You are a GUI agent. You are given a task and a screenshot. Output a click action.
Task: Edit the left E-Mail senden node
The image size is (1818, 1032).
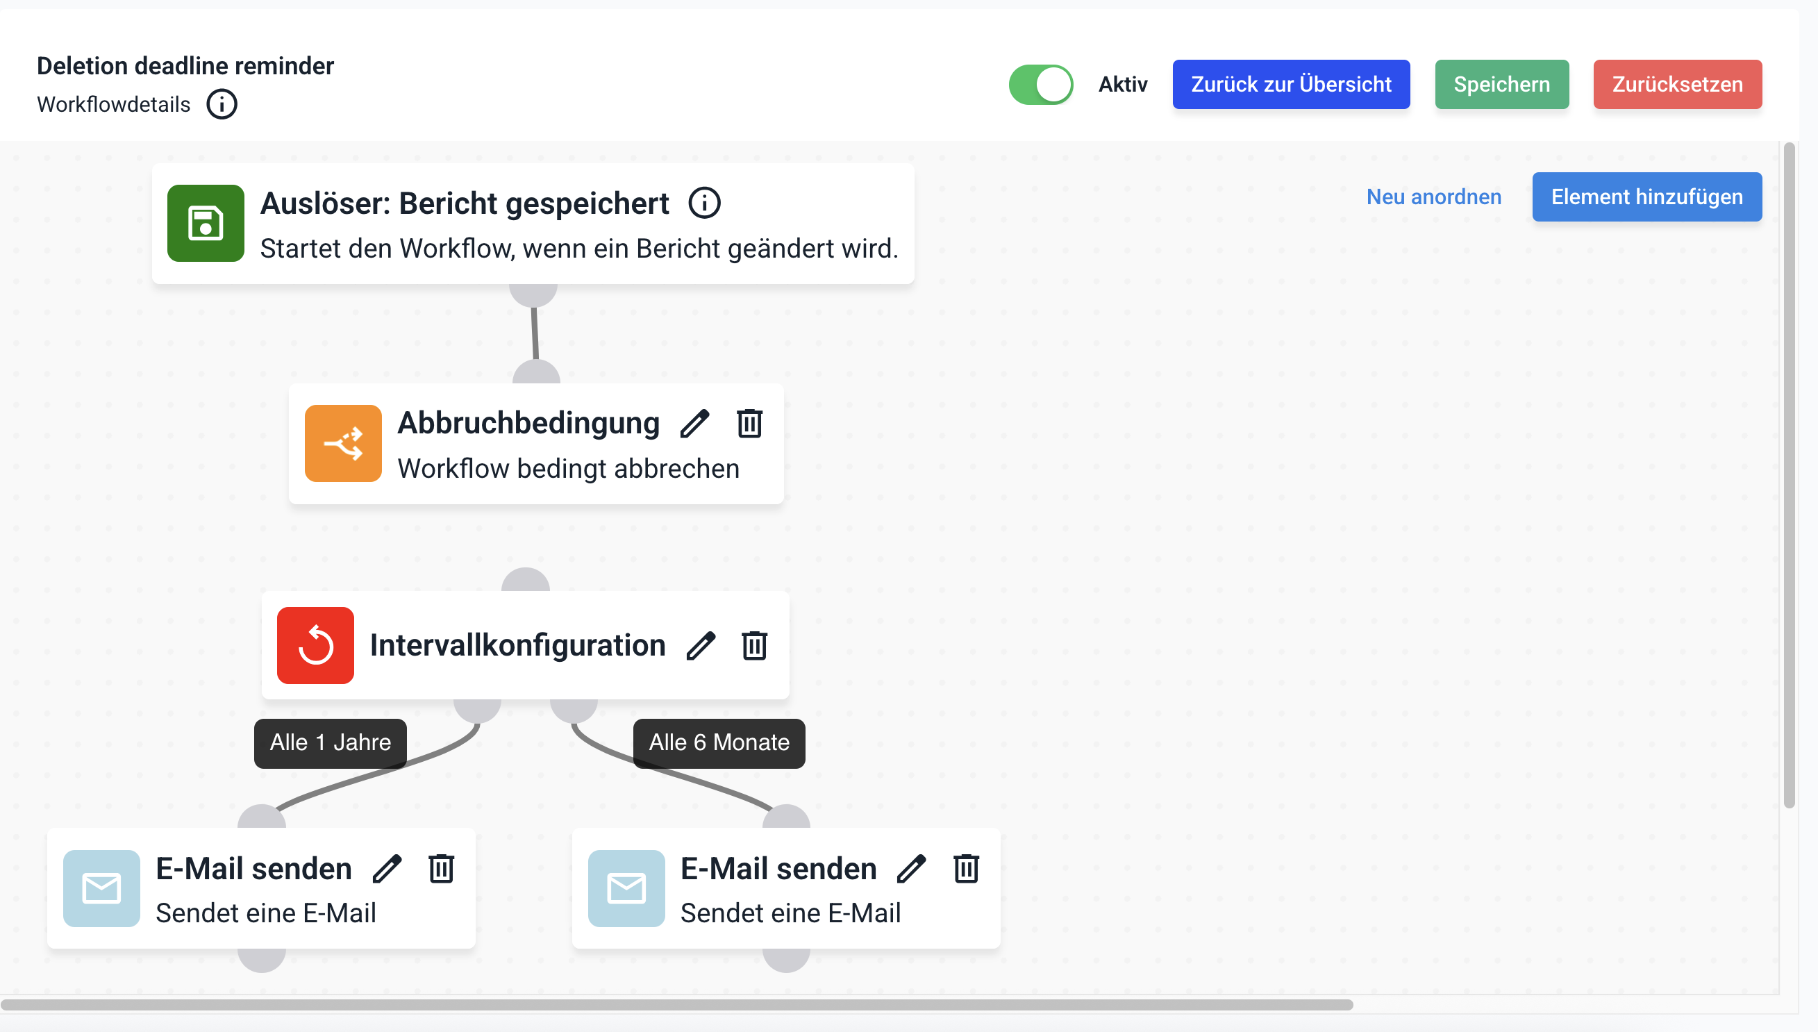387,869
